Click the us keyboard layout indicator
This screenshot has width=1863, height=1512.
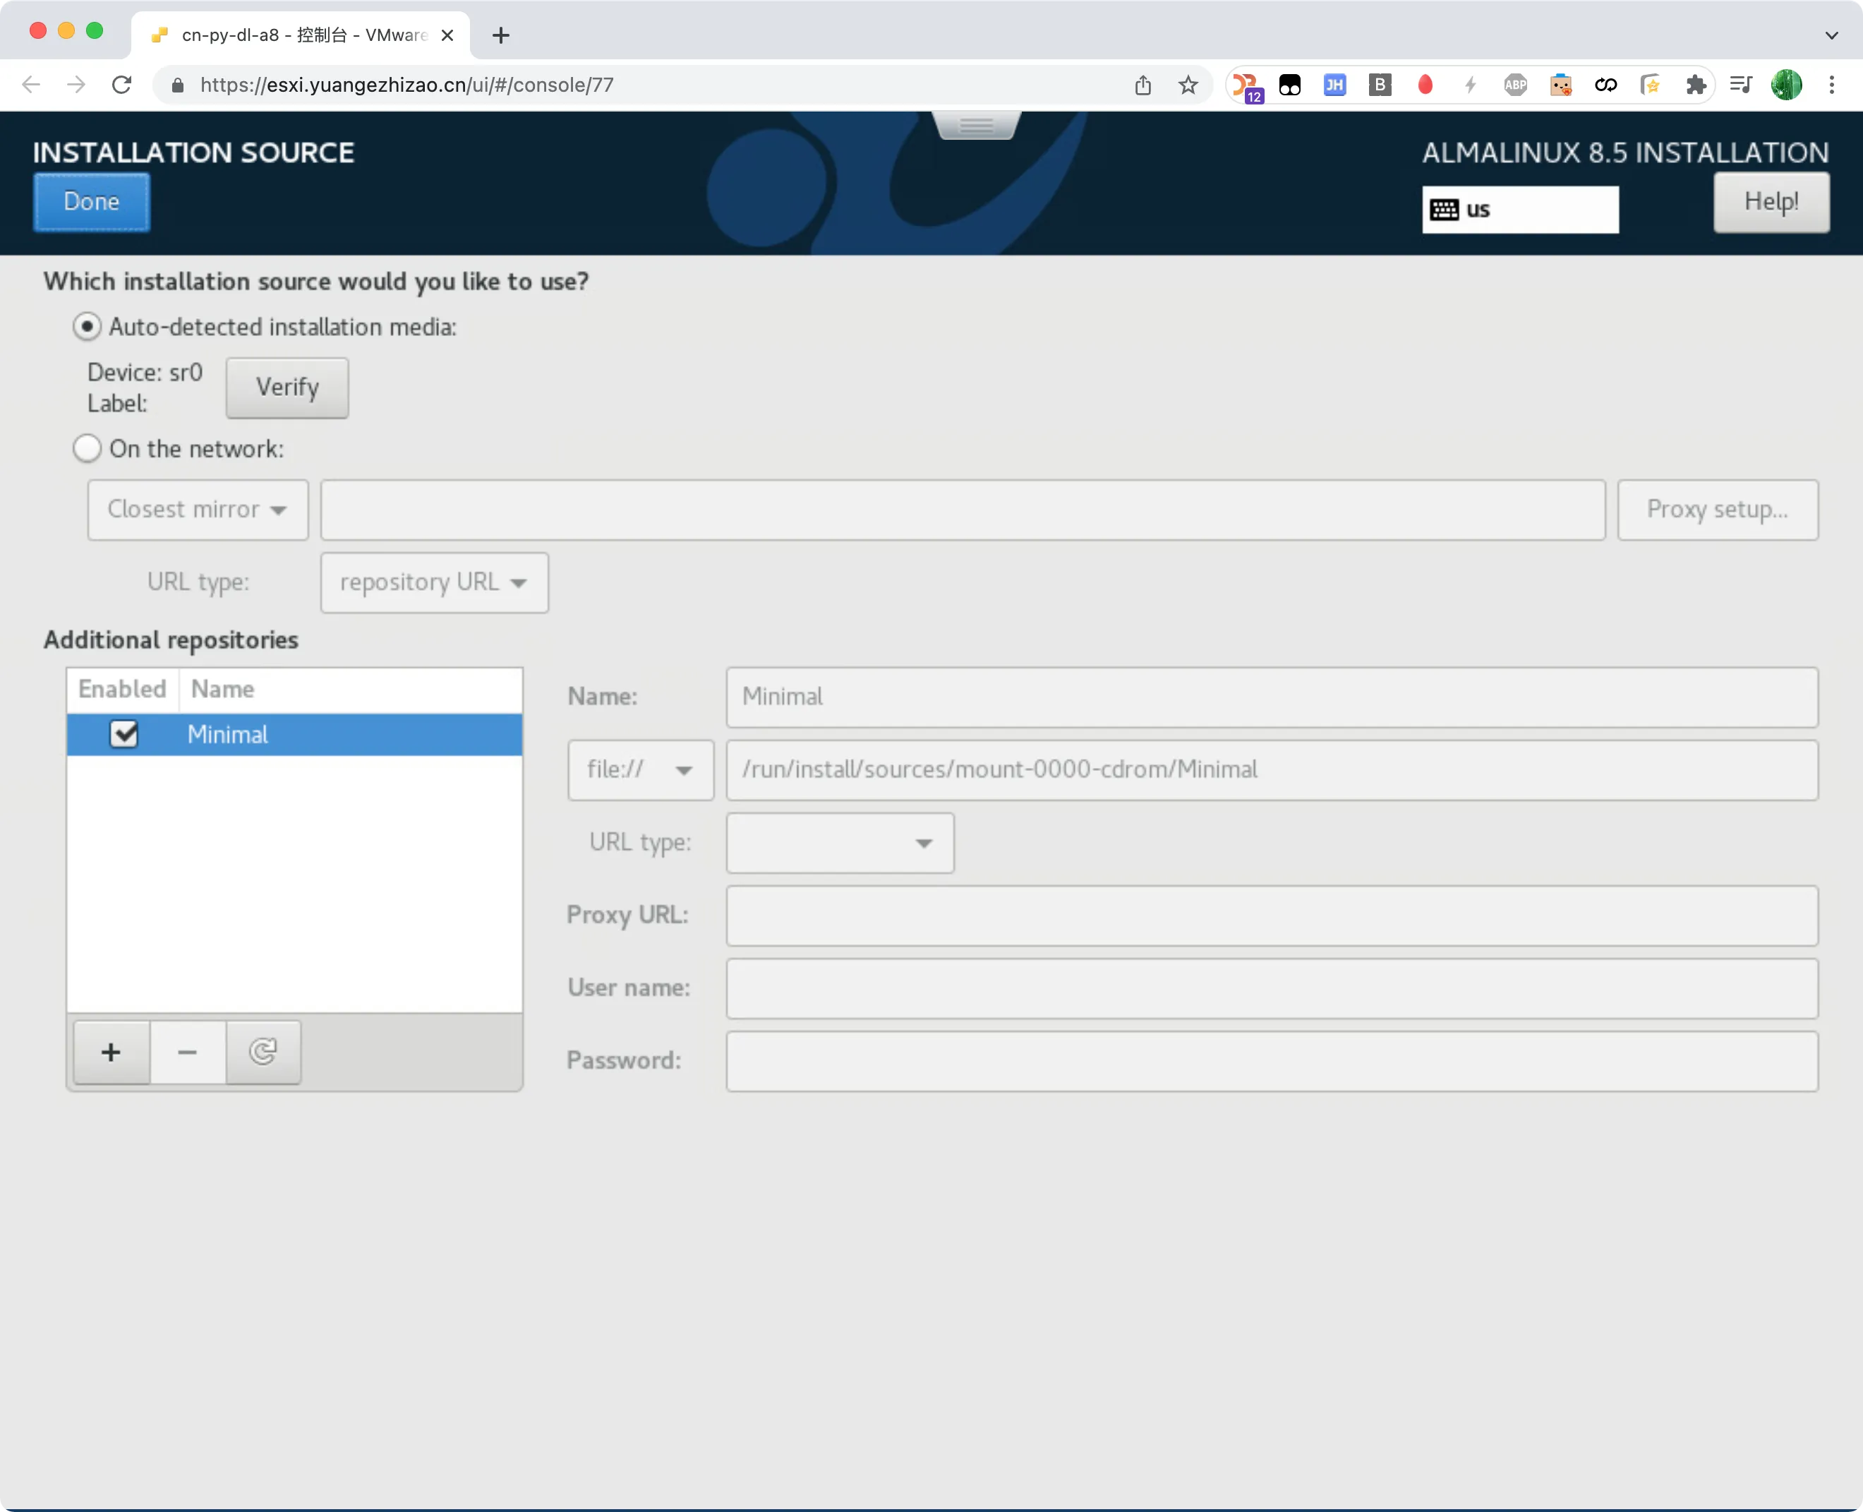coord(1520,210)
